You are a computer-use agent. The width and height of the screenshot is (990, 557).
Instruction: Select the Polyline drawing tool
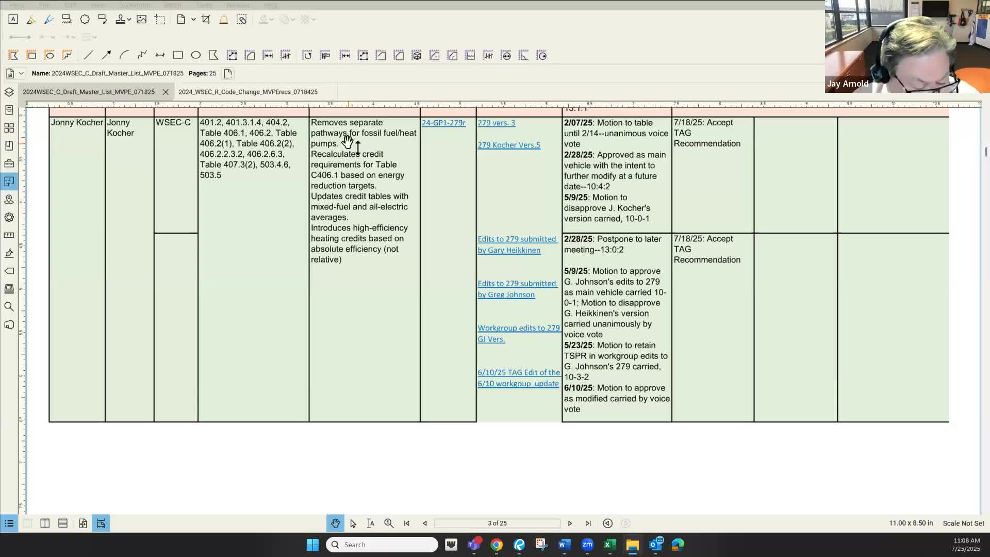(142, 55)
